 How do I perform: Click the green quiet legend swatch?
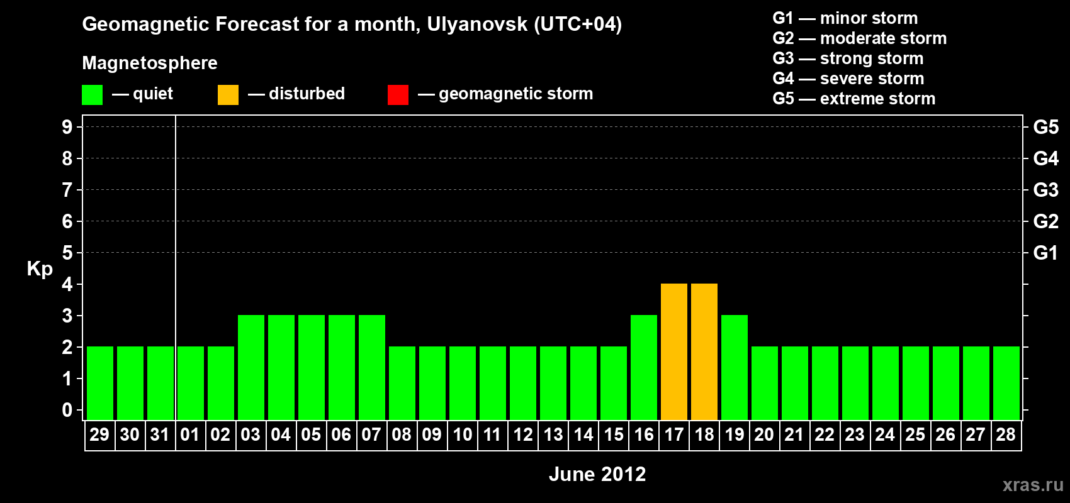pos(93,95)
